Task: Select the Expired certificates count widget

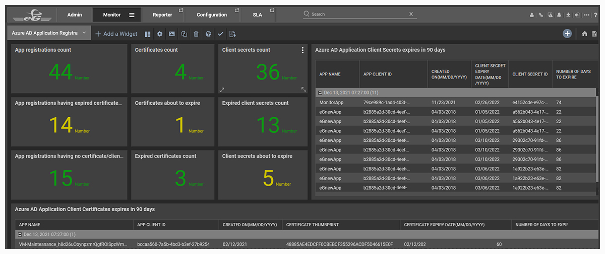Action: (x=172, y=175)
